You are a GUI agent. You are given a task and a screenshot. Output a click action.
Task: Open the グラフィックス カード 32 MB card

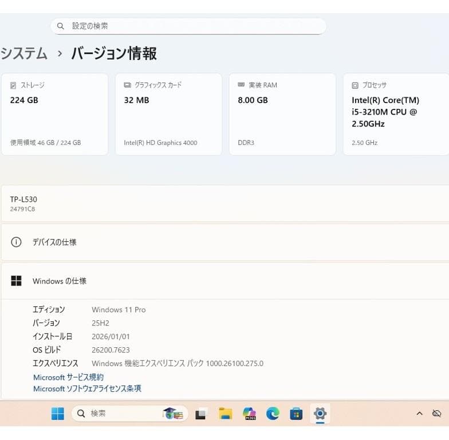[x=168, y=114]
